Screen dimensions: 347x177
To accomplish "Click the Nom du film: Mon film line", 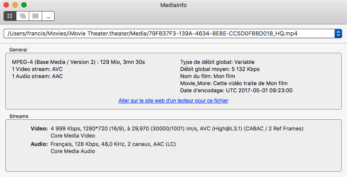I will point(208,76).
